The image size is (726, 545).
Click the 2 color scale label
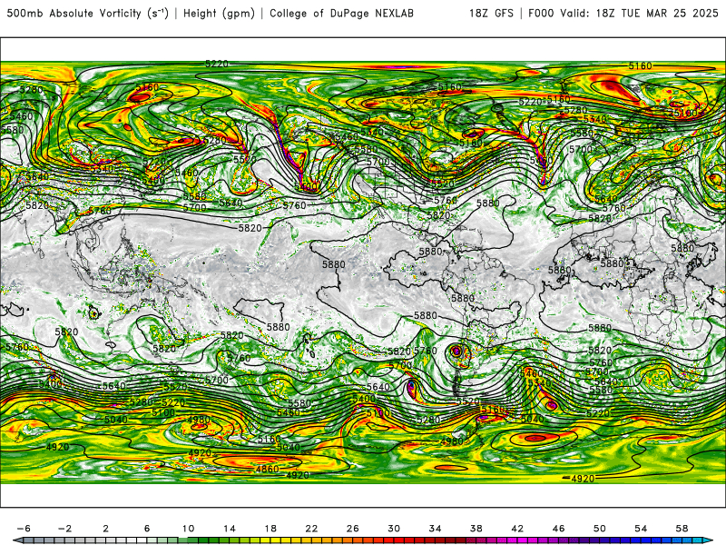pos(105,529)
